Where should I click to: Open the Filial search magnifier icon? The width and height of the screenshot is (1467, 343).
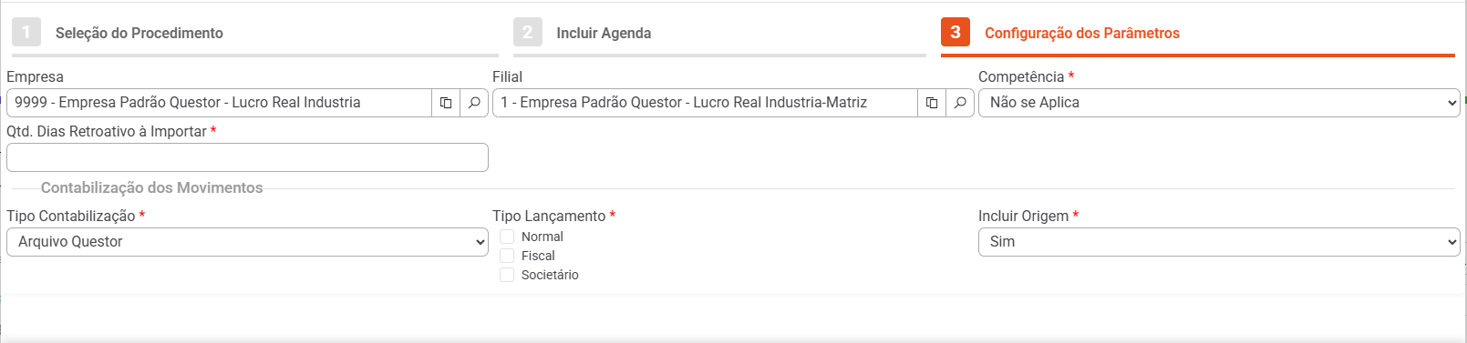click(x=960, y=103)
